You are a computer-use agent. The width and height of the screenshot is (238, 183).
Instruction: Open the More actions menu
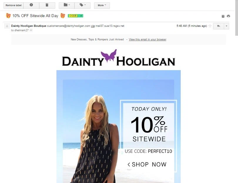point(102,5)
